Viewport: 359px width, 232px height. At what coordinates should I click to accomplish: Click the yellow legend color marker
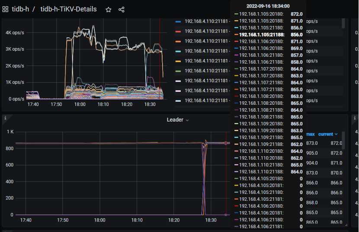click(178, 61)
